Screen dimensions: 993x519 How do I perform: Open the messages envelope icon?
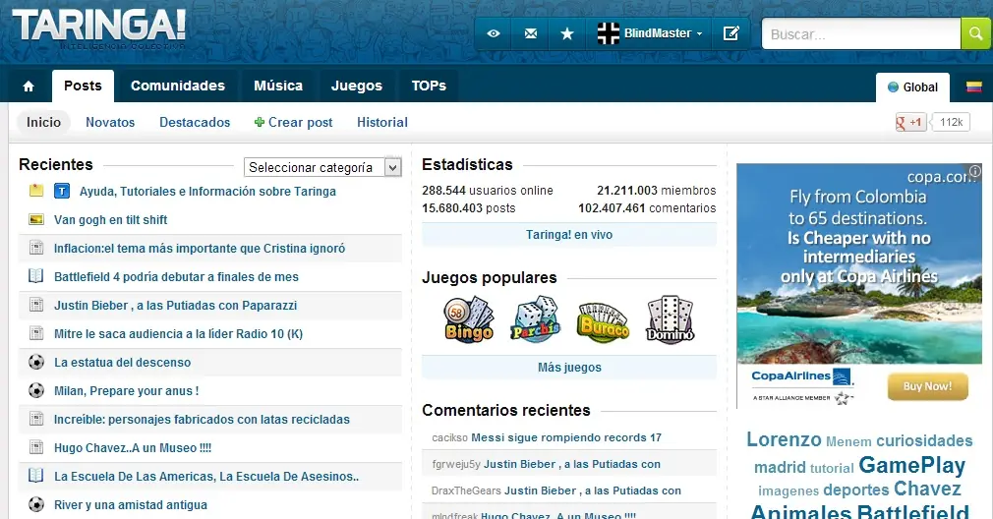point(531,33)
